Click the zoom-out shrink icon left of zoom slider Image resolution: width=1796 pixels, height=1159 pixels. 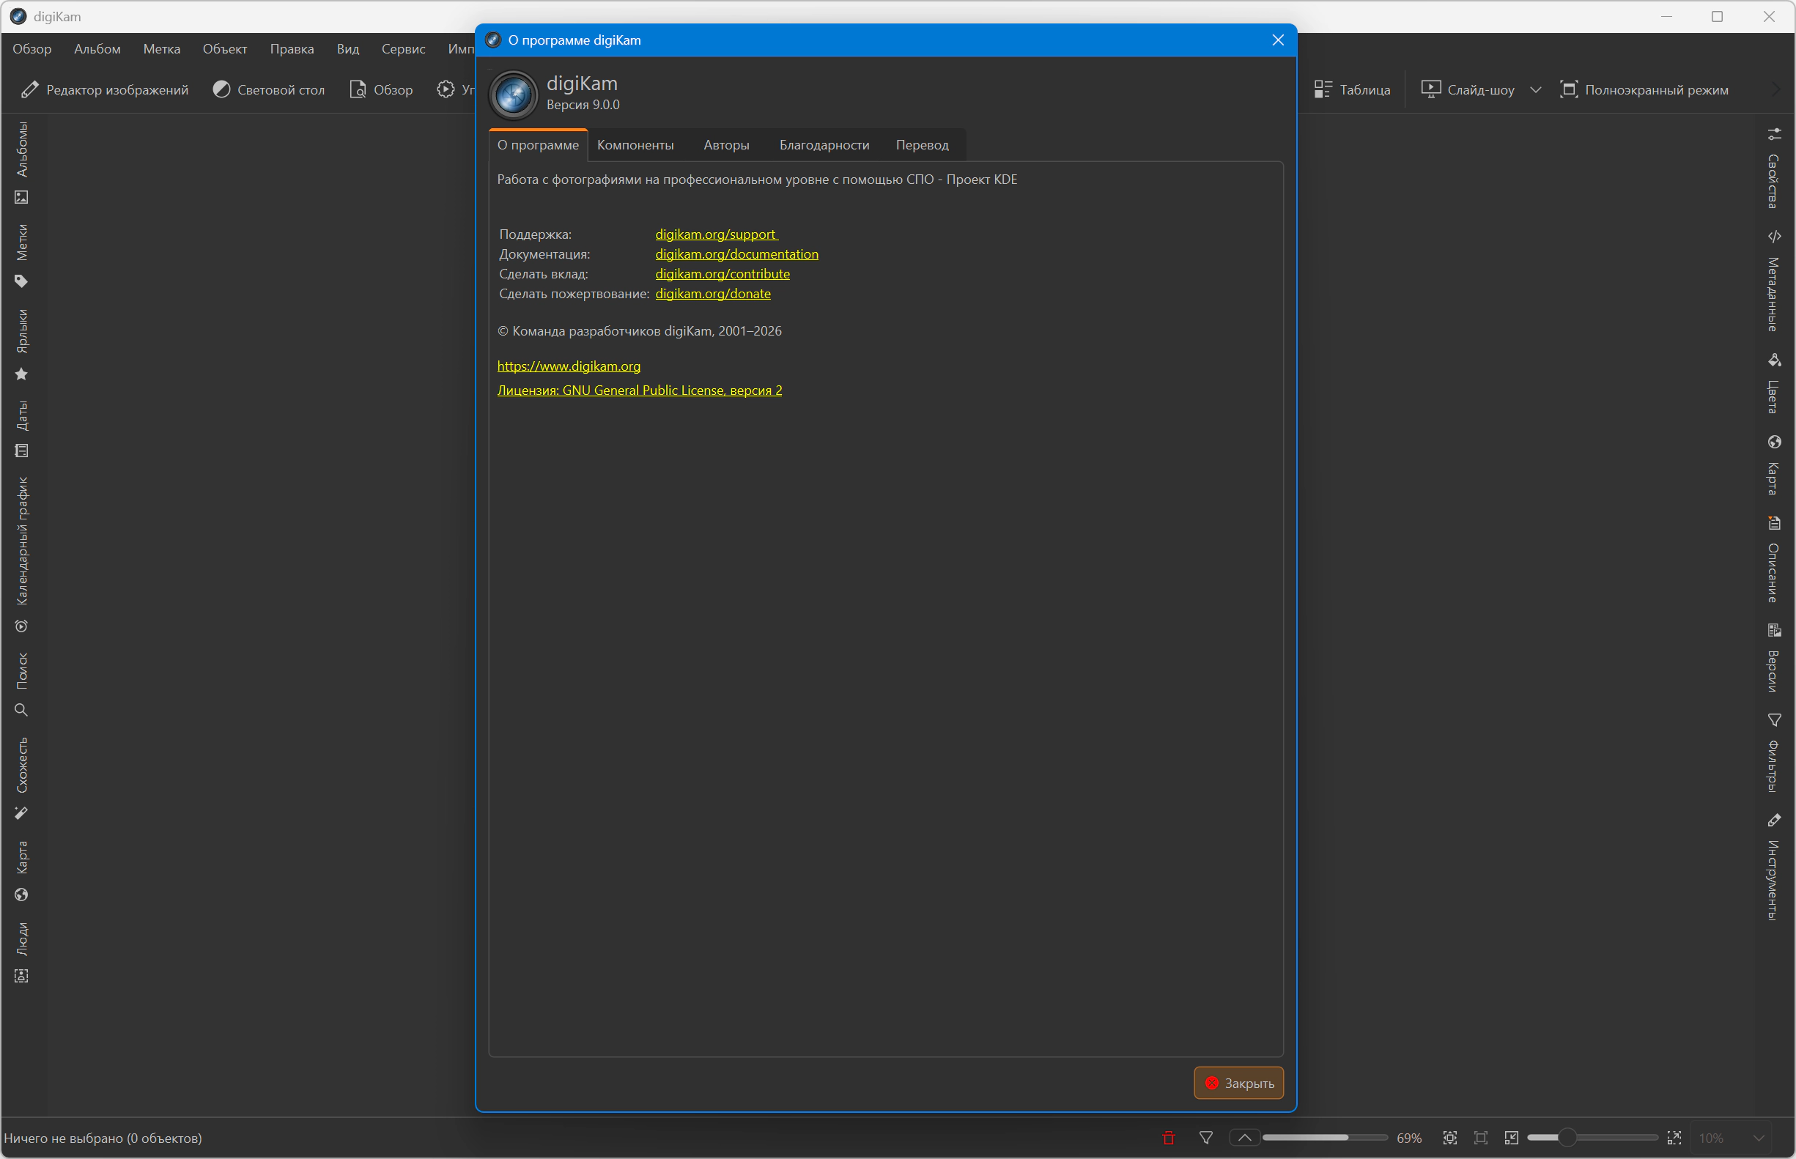pyautogui.click(x=1511, y=1138)
